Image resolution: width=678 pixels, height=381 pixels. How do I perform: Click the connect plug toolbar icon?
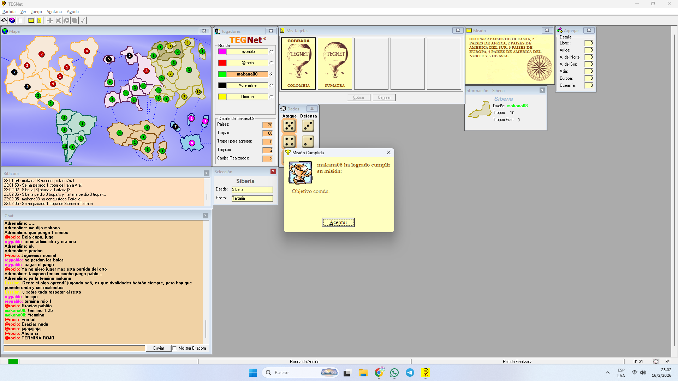coord(4,20)
